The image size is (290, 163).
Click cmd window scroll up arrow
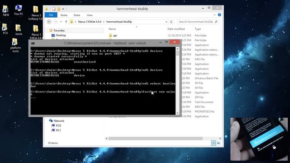[178, 49]
